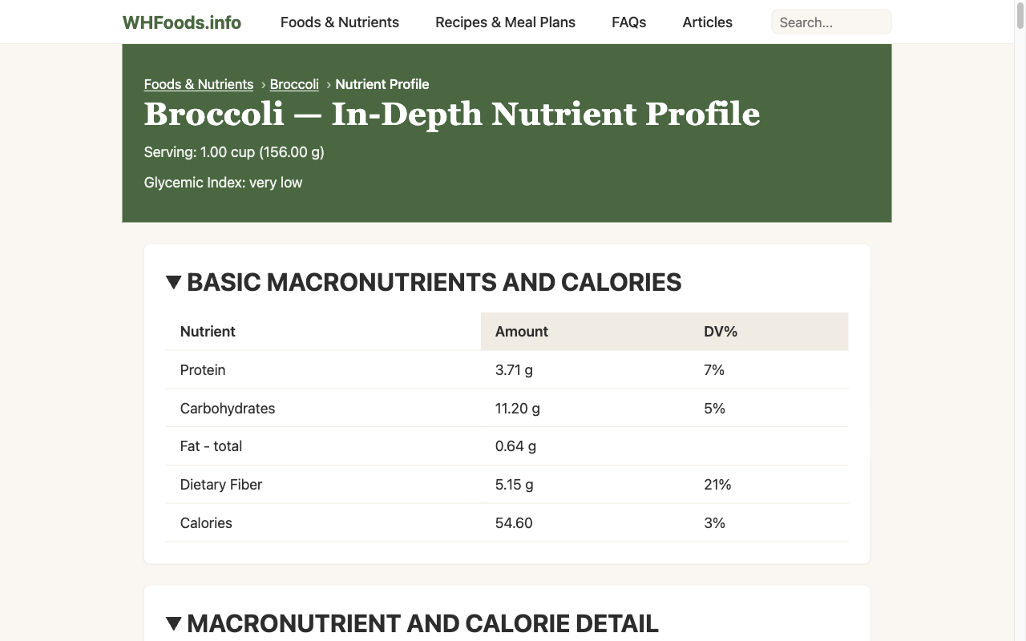Click the Amount column header

[x=522, y=331]
